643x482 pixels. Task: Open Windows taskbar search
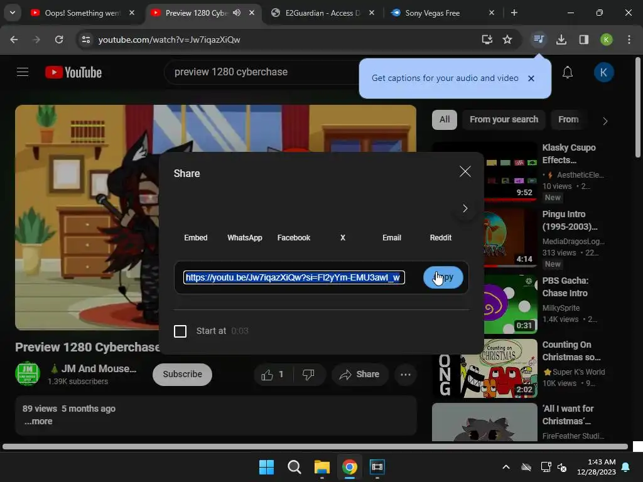[x=294, y=467]
